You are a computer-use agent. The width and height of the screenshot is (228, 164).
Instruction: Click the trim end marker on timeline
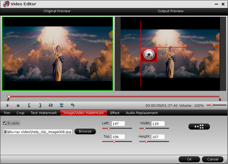(x=220, y=99)
